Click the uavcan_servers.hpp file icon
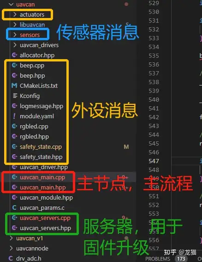202x262 pixels. coord(14,228)
